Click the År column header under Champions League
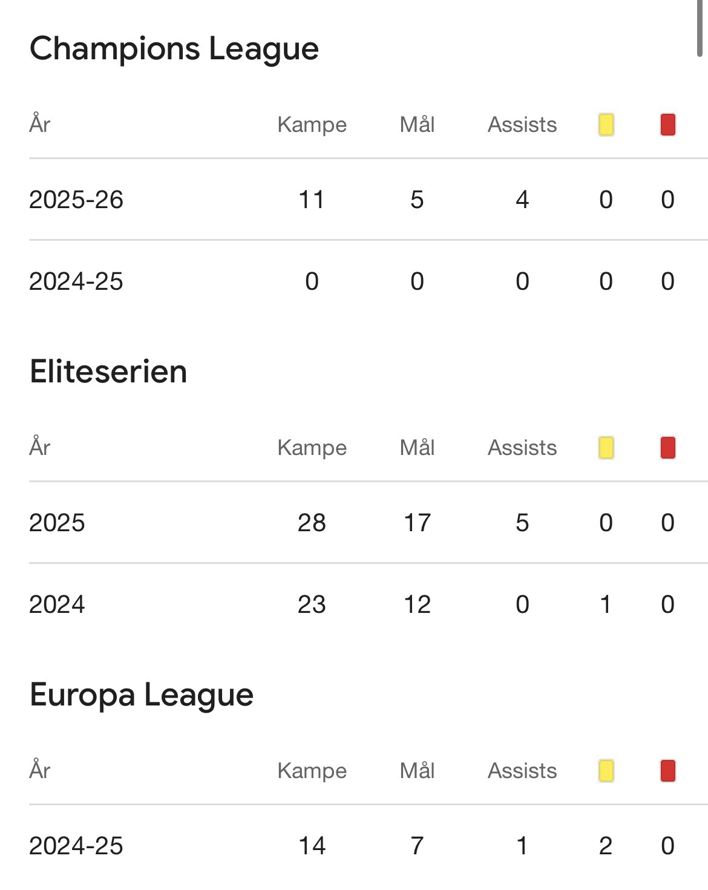Screen dimensions: 708x890 click(x=40, y=125)
